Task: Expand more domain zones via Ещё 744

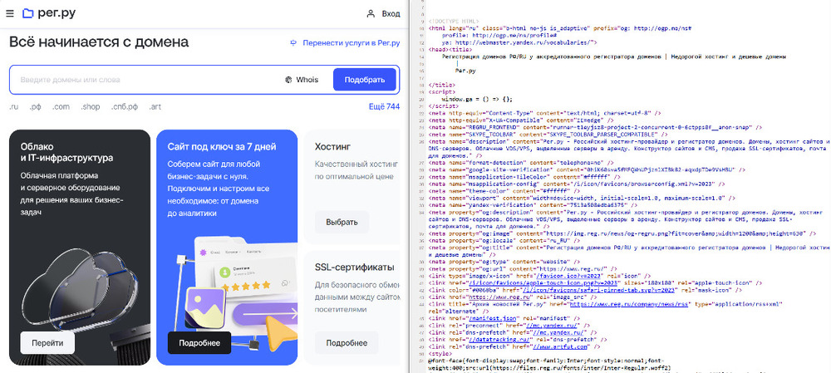Action: (384, 107)
